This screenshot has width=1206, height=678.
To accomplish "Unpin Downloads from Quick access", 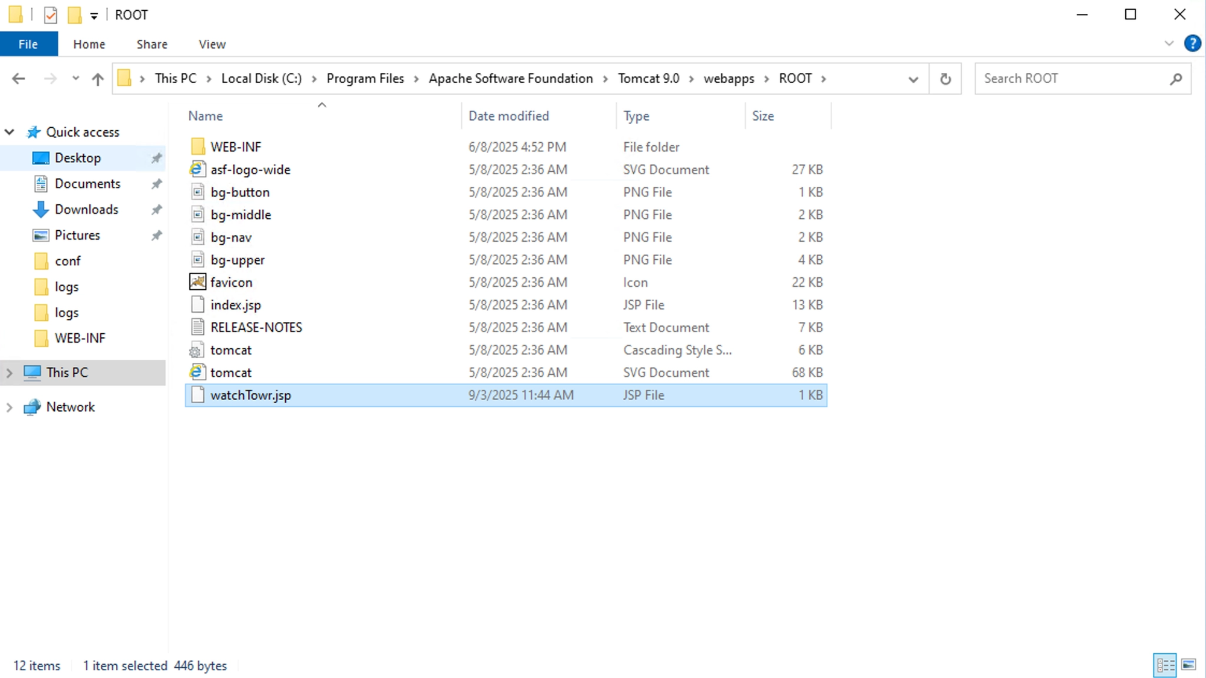I will click(156, 210).
